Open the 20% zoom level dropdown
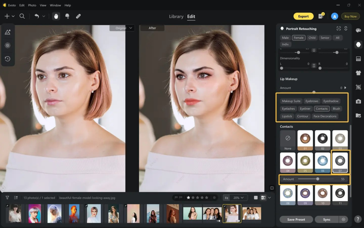Screen dimensions: 364x228 pos(239,198)
